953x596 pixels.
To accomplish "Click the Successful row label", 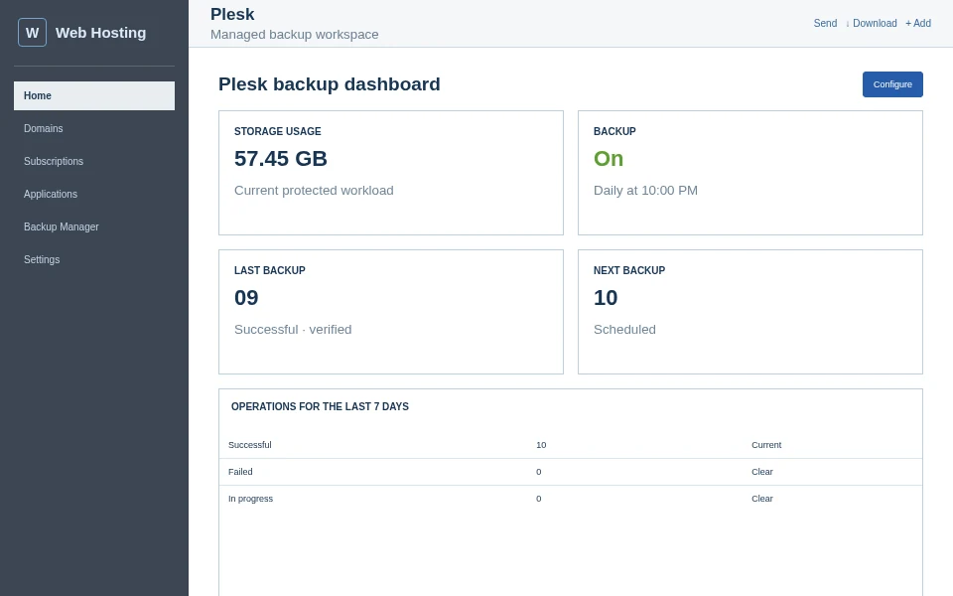I will [x=250, y=445].
